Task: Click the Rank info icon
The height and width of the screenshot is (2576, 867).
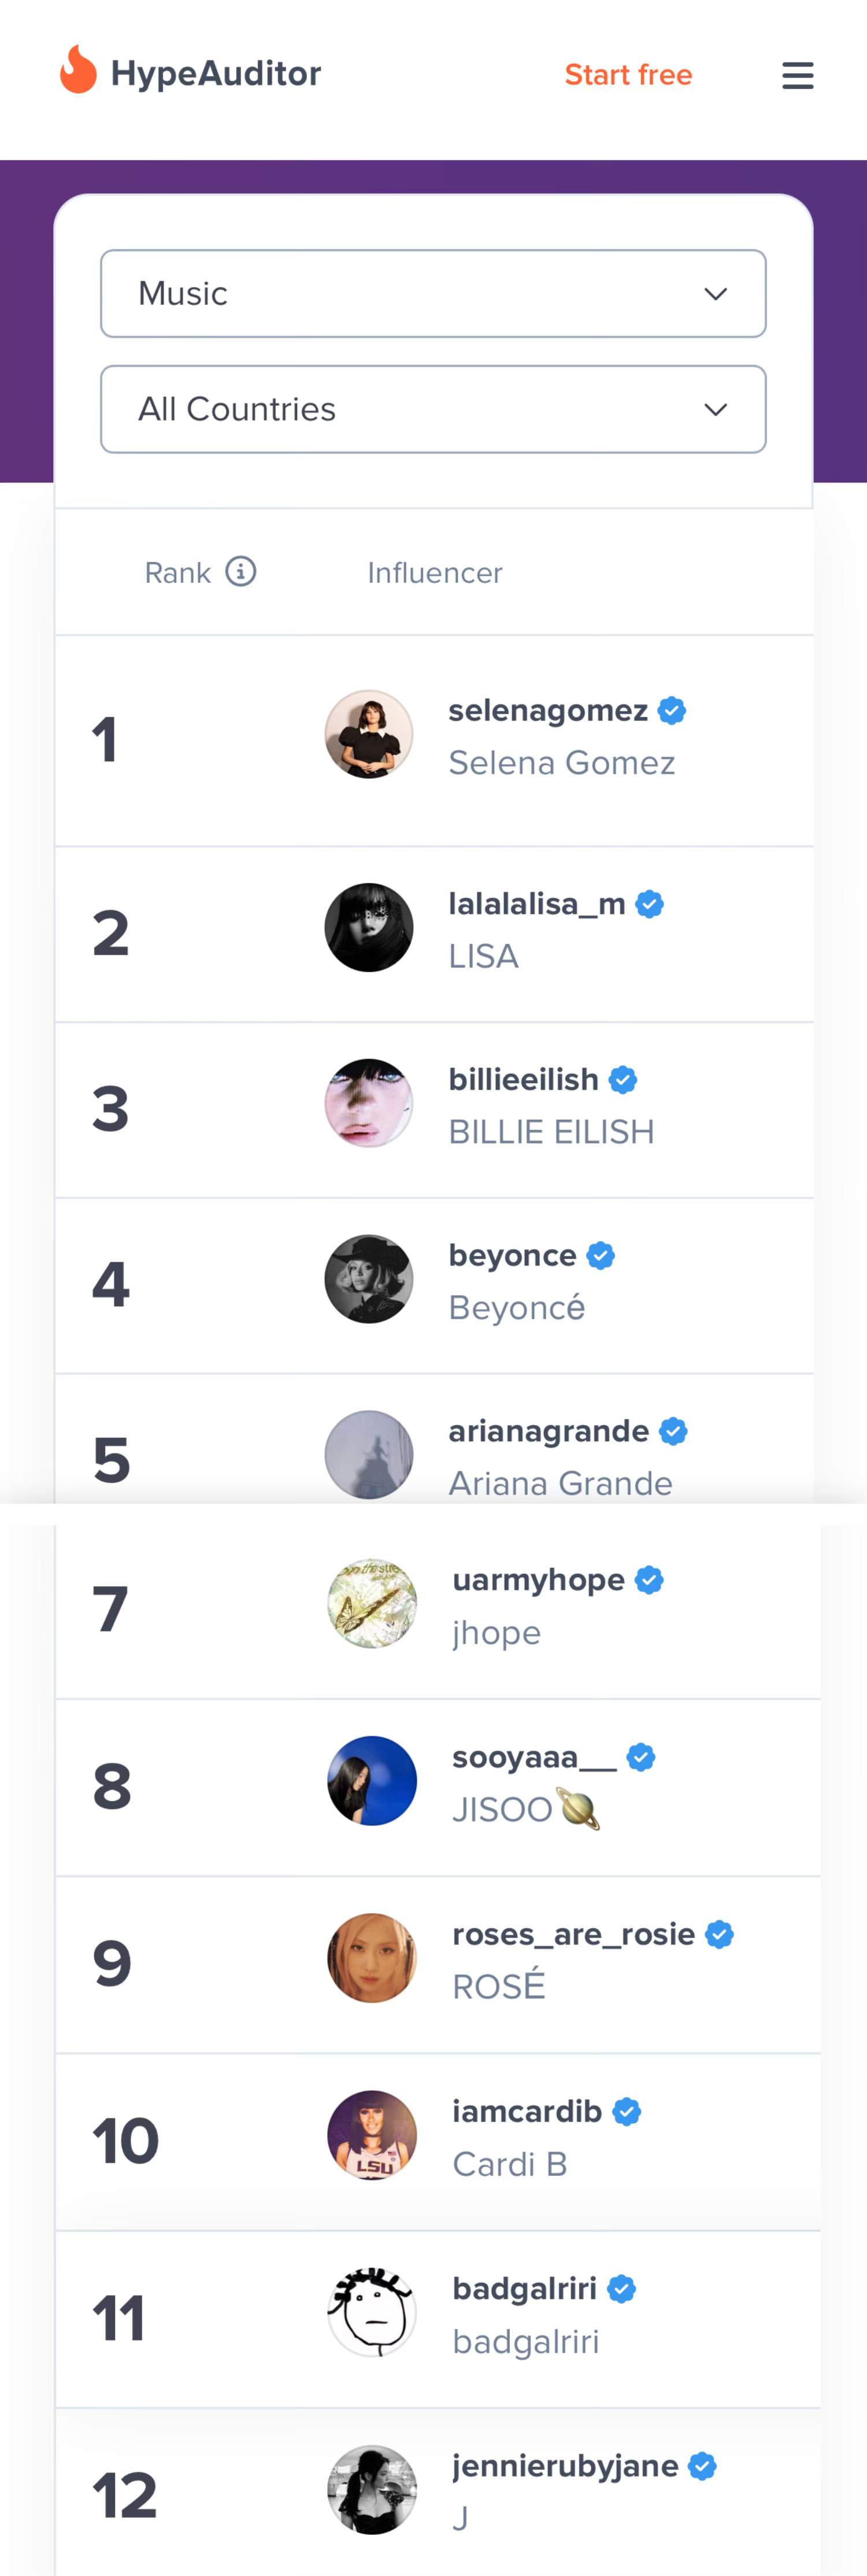Action: point(240,571)
